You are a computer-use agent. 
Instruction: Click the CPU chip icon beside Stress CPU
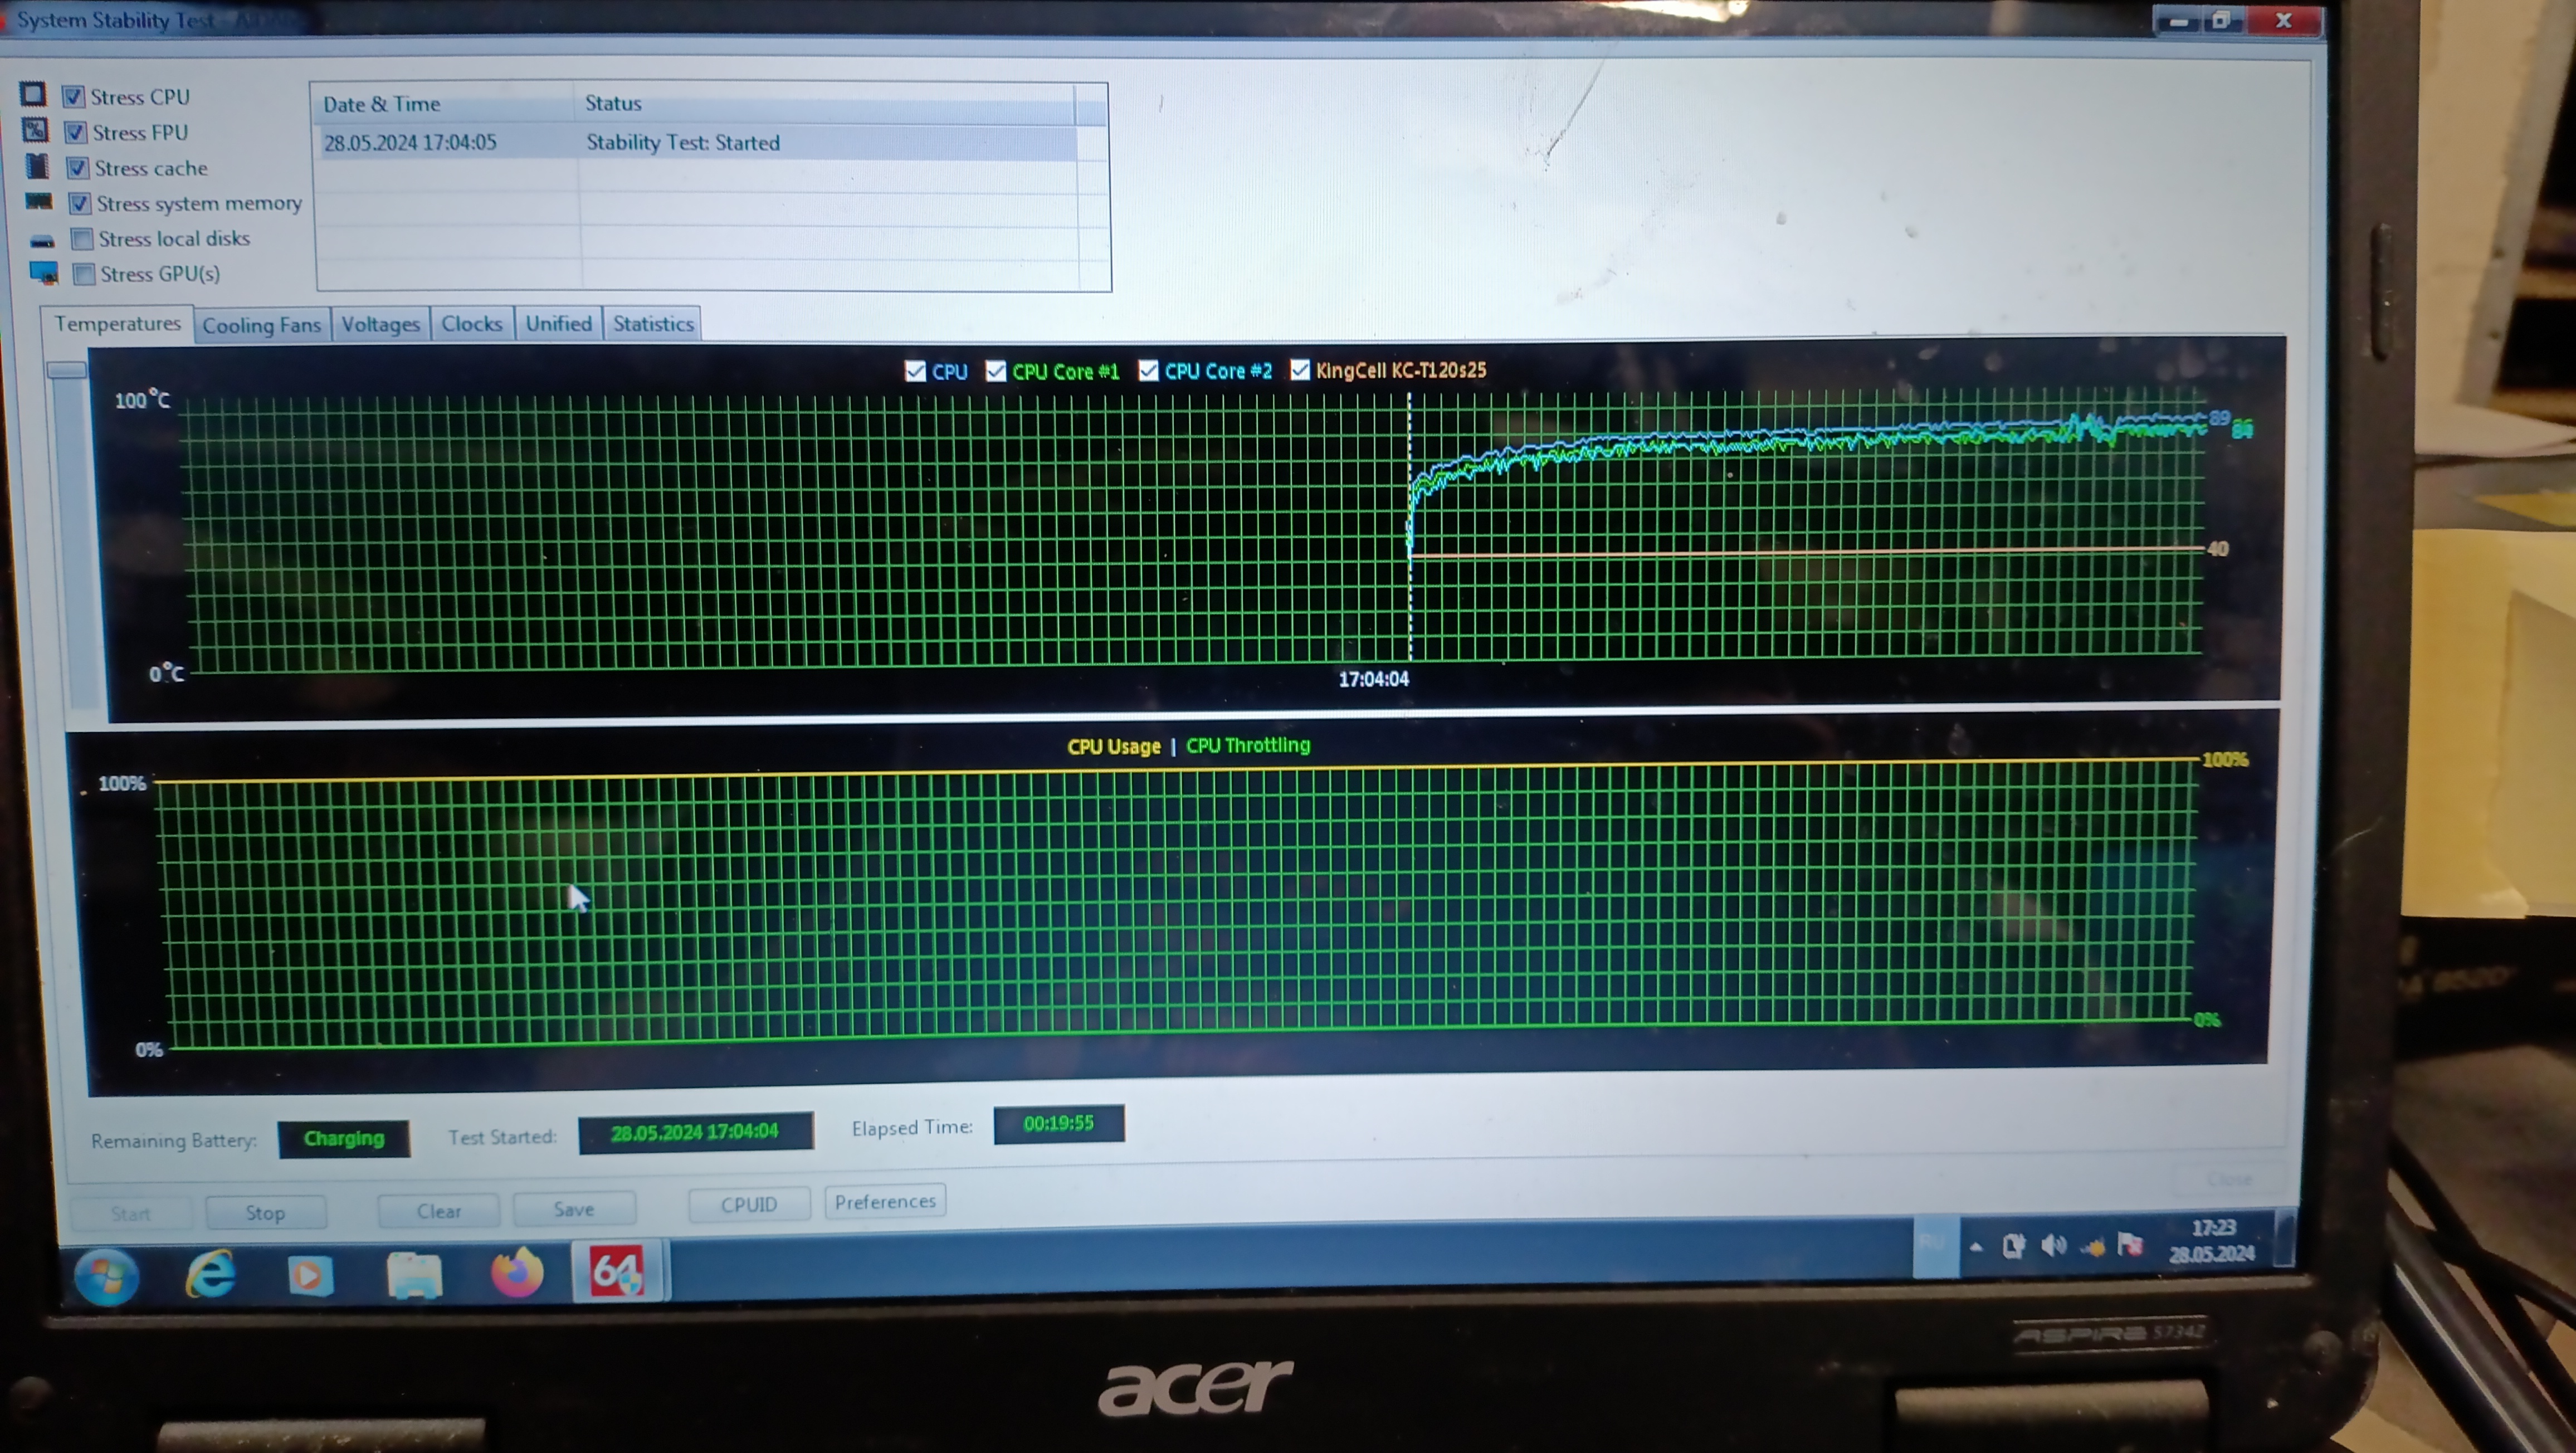point(32,94)
